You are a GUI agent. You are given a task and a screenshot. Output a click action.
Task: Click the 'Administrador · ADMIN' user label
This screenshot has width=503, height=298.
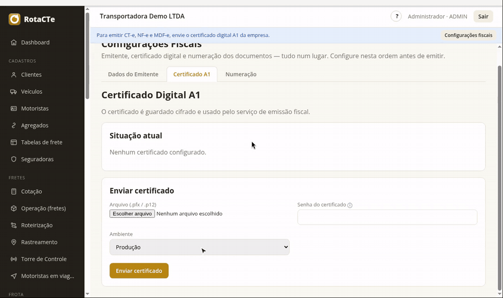437,16
